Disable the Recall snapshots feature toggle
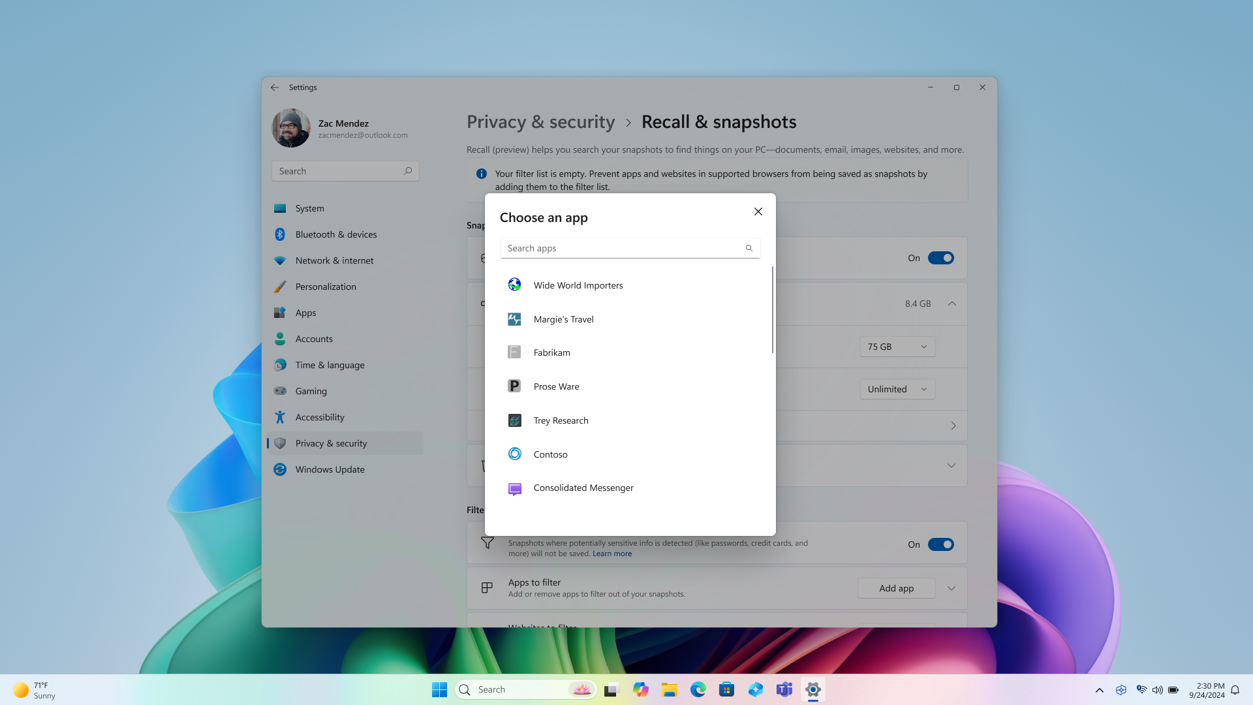This screenshot has width=1253, height=705. [x=940, y=257]
